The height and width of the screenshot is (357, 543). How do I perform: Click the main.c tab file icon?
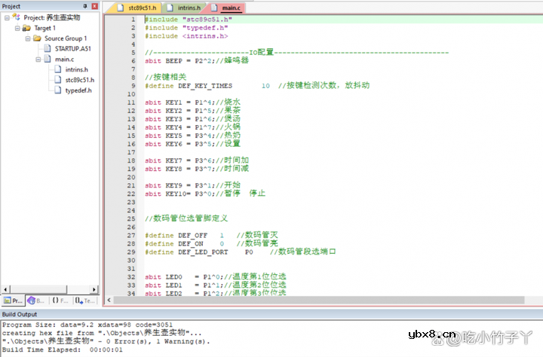pos(214,8)
